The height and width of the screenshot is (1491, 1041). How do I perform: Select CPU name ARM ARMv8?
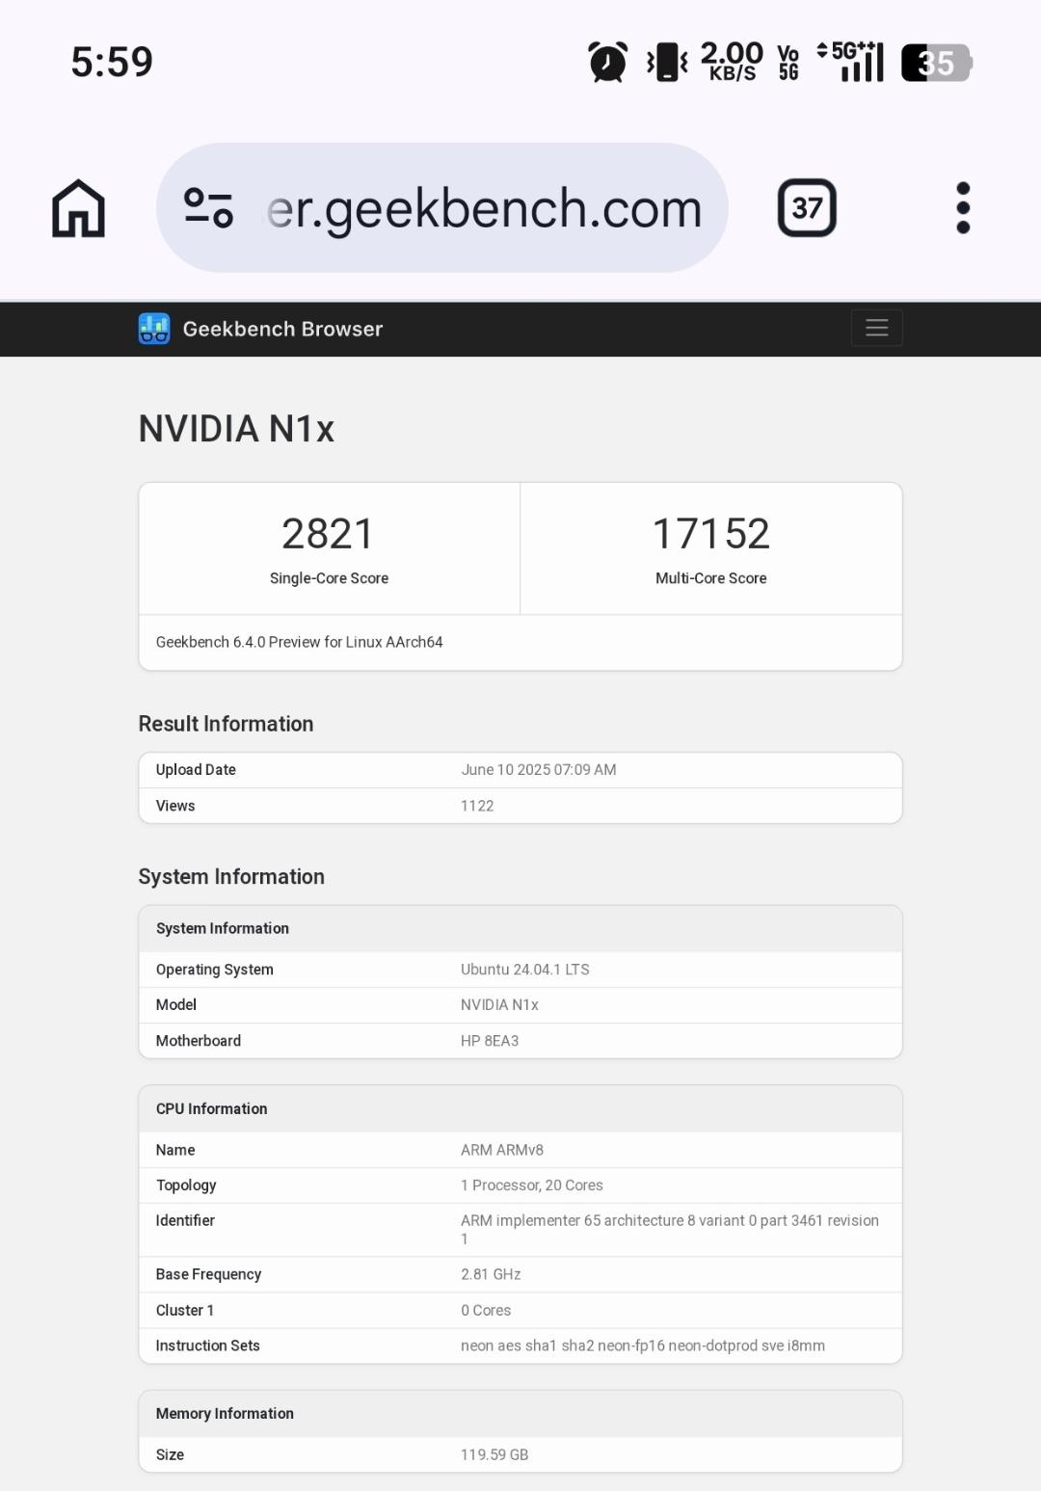[502, 1150]
